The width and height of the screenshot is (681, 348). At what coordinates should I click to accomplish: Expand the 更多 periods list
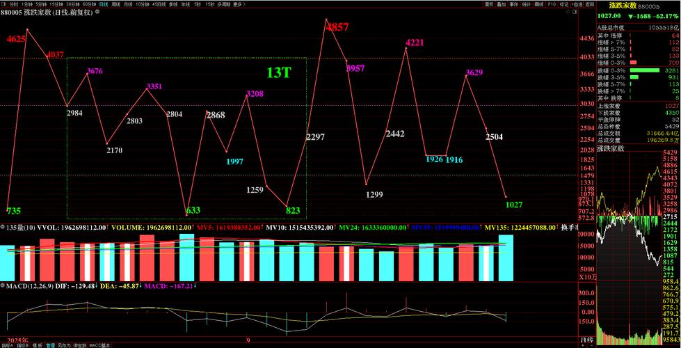tap(238, 3)
